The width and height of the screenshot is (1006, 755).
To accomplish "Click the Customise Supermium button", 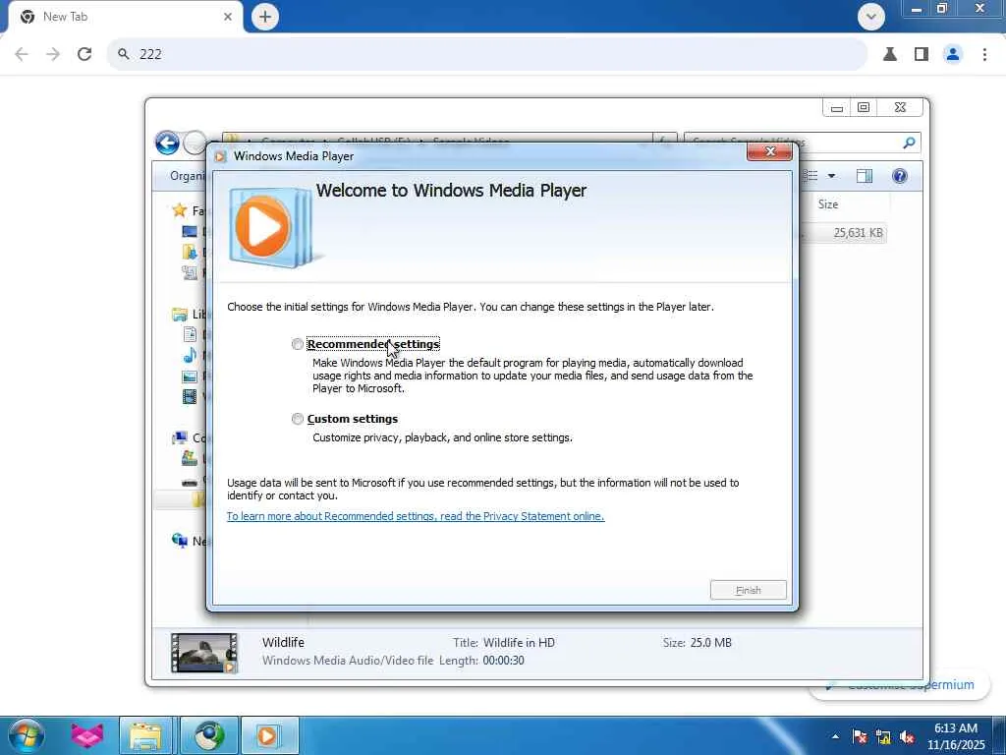I will pyautogui.click(x=900, y=685).
